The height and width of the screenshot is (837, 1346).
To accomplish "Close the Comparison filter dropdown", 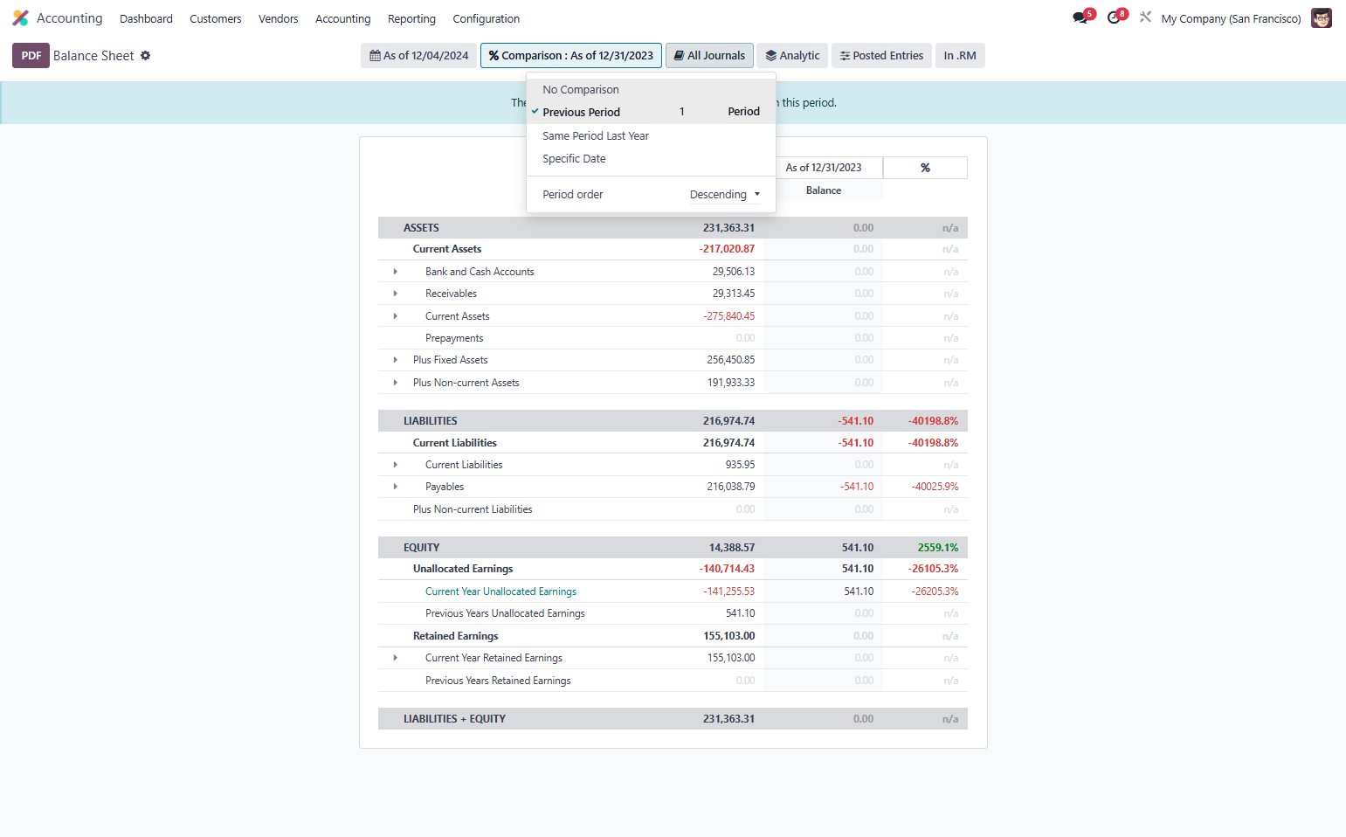I will coord(571,56).
